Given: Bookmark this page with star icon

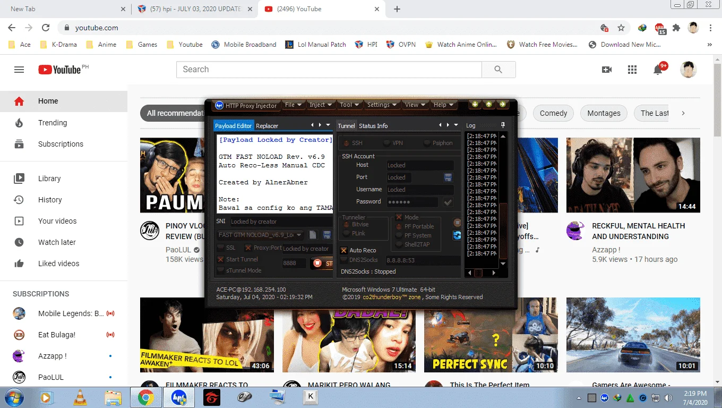Looking at the screenshot, I should pos(621,28).
